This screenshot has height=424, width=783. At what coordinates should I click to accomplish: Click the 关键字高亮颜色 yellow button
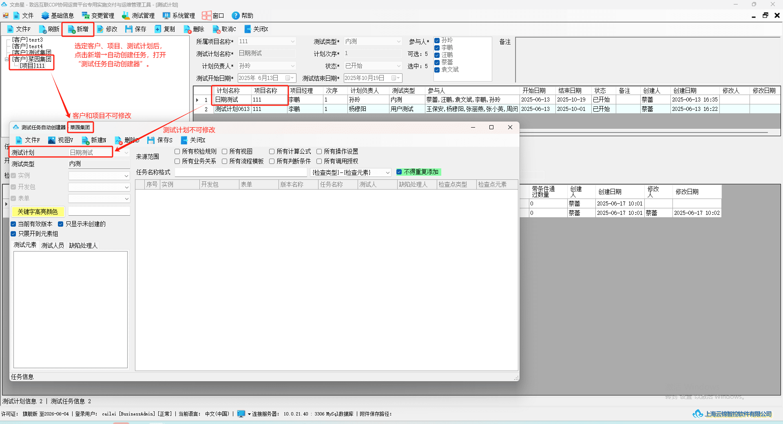[38, 212]
